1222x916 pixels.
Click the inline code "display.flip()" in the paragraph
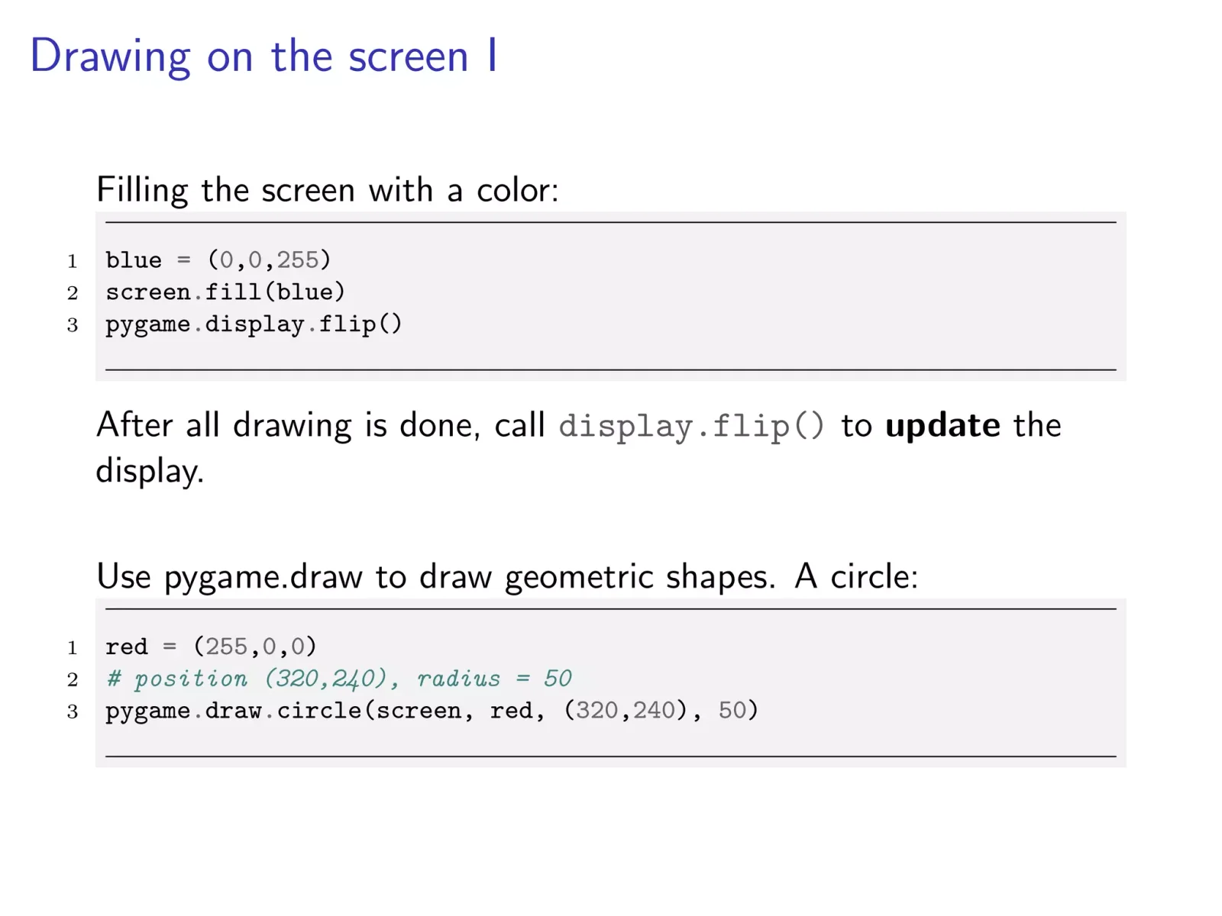[692, 426]
